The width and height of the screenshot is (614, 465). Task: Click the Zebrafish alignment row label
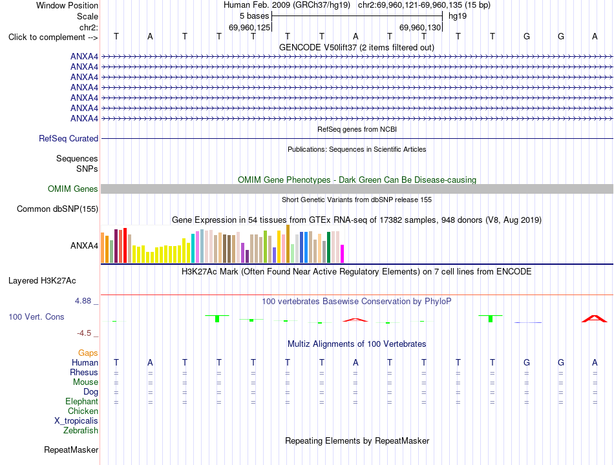click(81, 431)
